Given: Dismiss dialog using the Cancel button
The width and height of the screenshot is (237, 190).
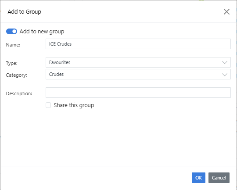Looking at the screenshot, I should click(x=219, y=178).
